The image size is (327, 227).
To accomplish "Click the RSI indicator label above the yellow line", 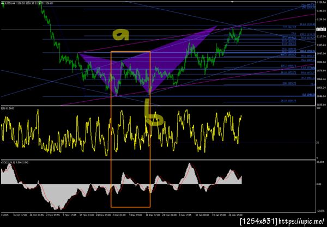I will (x=8, y=108).
